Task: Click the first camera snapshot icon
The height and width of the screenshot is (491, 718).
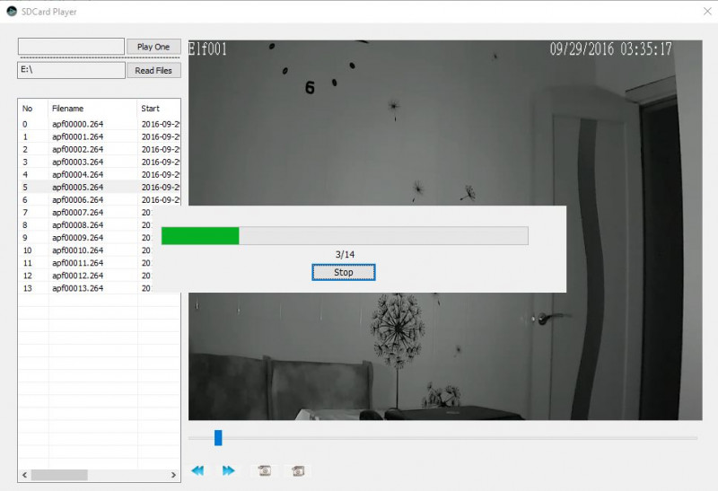Action: click(265, 470)
